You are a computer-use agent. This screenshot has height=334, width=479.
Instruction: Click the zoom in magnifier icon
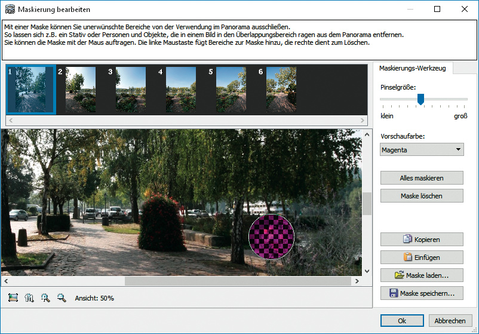point(45,298)
